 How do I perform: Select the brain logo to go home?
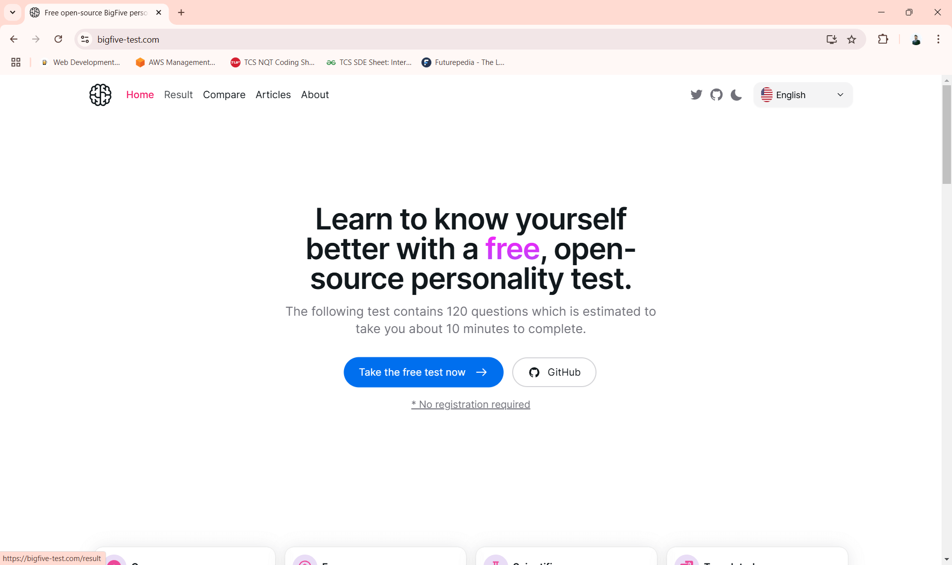tap(100, 95)
